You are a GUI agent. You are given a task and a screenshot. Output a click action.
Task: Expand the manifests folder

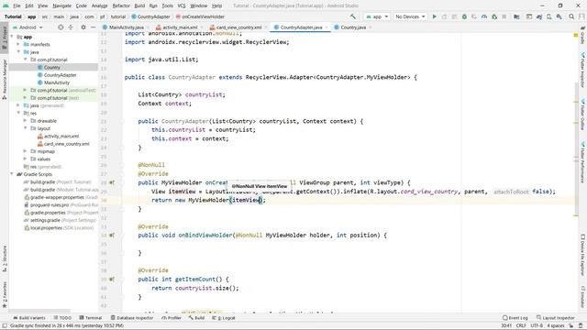click(18, 44)
